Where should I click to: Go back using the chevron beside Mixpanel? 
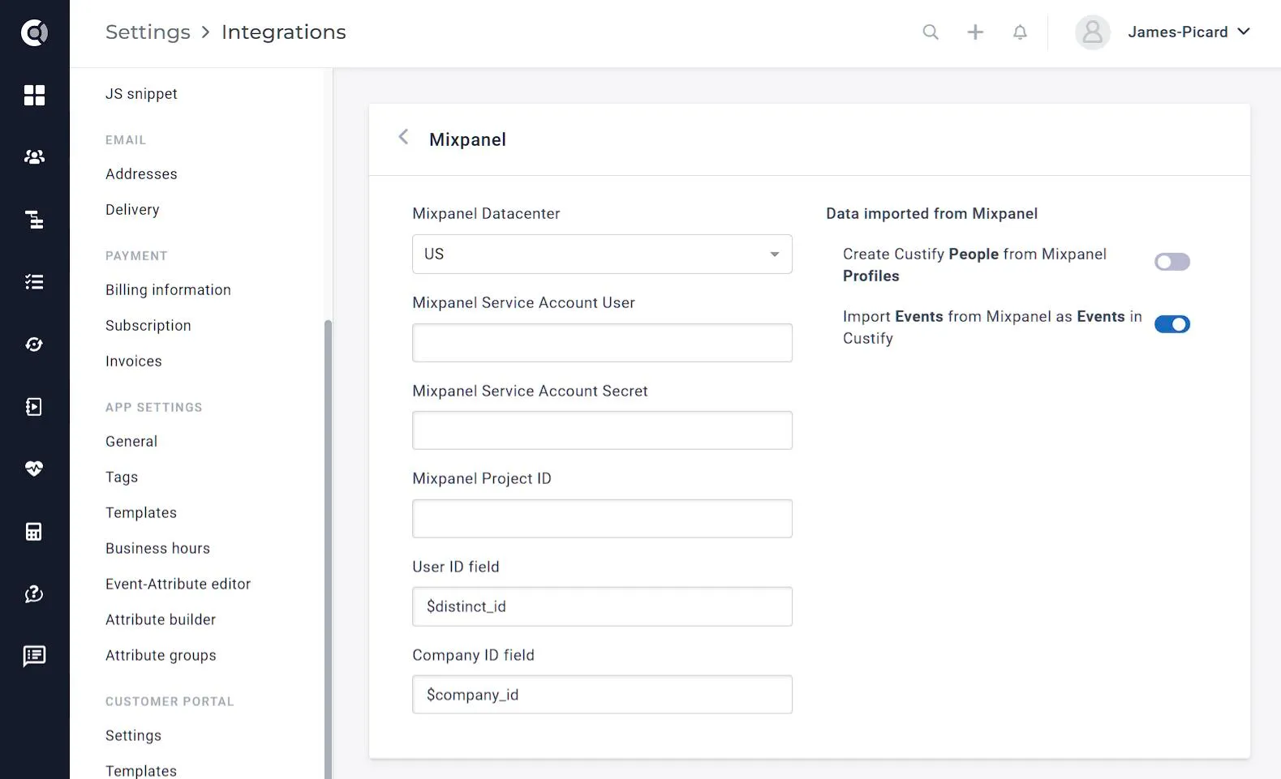coord(403,137)
